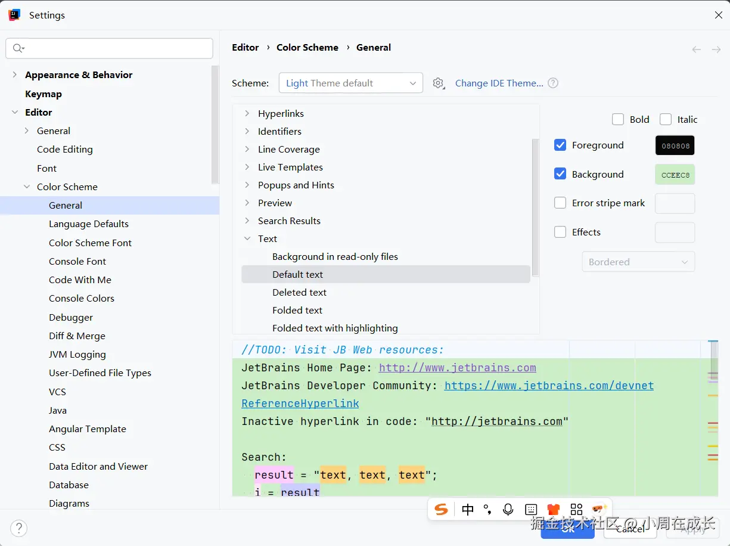Open User-Defined File Types colors
This screenshot has height=546, width=730.
100,373
